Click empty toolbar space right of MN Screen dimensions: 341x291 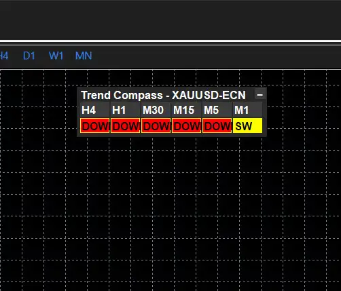click(215, 56)
